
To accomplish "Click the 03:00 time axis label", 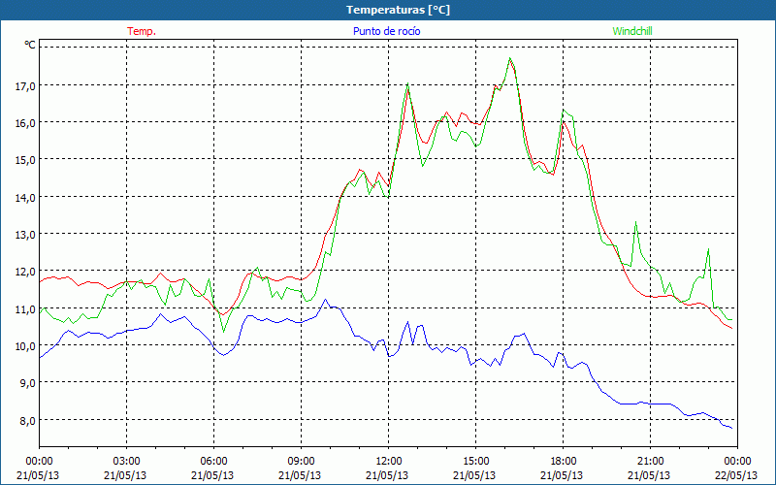I will [126, 462].
